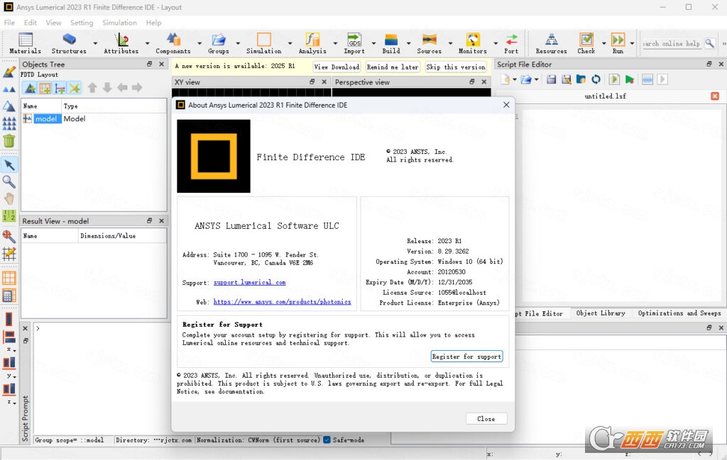Expand the Check dropdown arrow
This screenshot has height=460, width=727.
coord(603,43)
